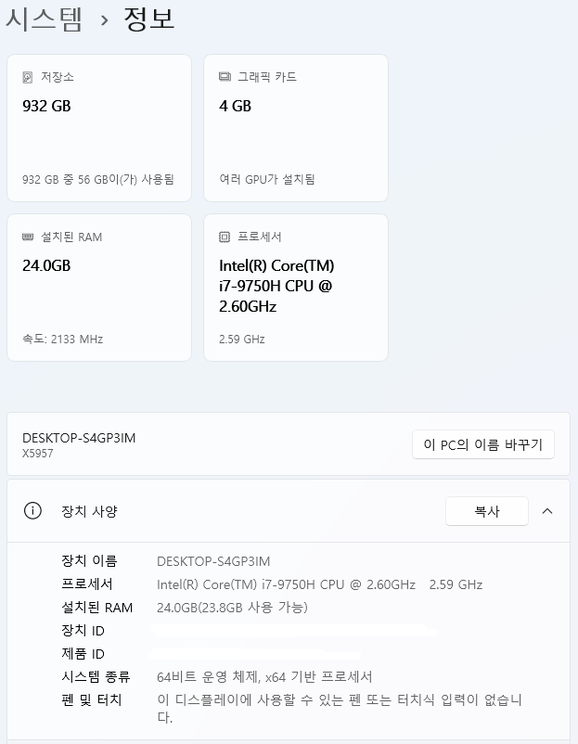Click the DESKTOP-S4GP3IM PC name header
This screenshot has height=744, width=578.
(x=79, y=438)
